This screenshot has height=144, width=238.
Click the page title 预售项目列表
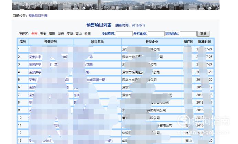pyautogui.click(x=99, y=25)
